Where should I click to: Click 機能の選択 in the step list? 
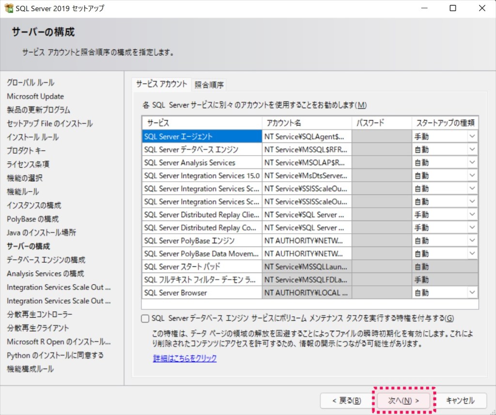pos(25,178)
